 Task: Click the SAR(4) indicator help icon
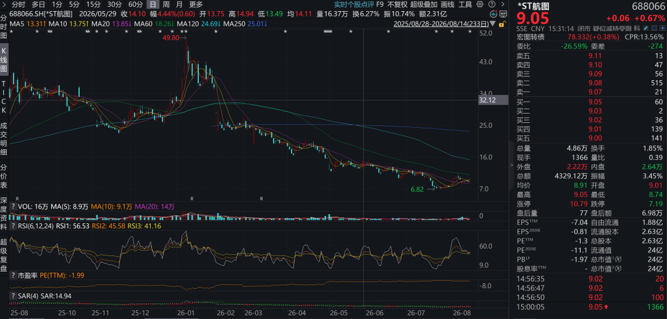13,295
